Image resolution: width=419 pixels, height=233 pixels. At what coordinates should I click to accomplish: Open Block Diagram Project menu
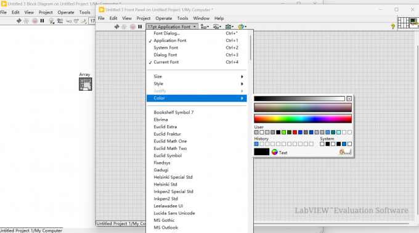click(46, 12)
